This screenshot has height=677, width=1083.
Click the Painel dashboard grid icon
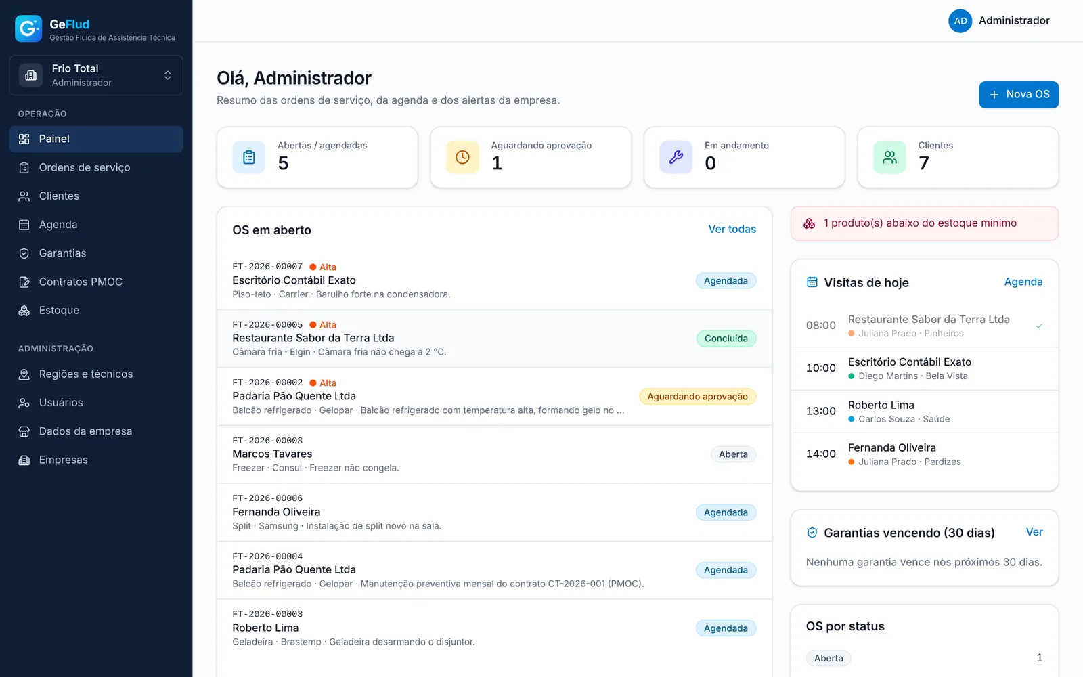(24, 139)
